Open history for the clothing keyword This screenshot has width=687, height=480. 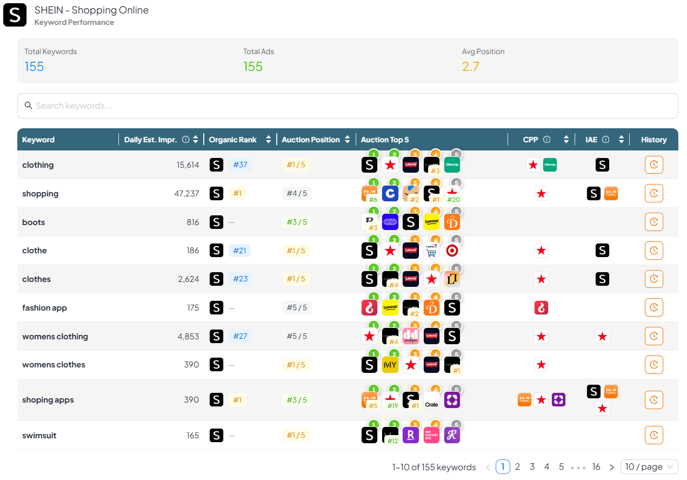(653, 165)
